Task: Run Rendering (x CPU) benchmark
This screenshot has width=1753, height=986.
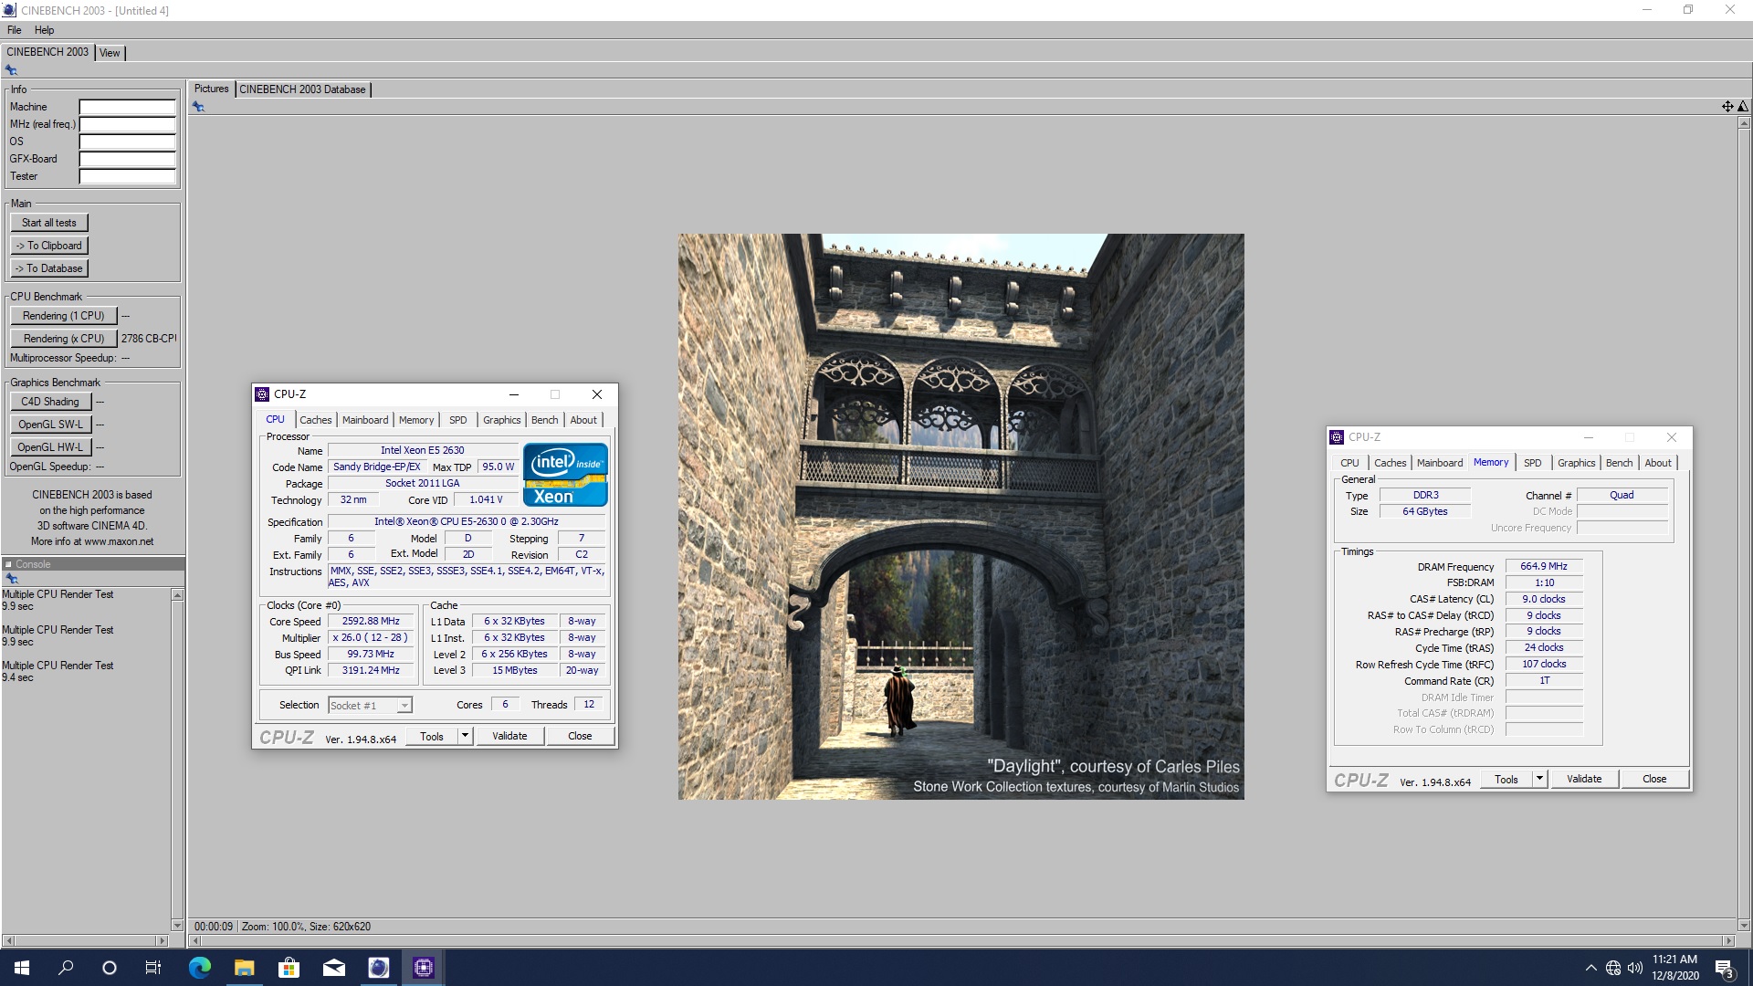Action: [64, 339]
